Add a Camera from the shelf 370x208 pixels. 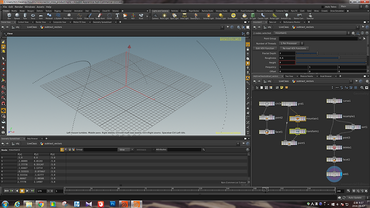coord(155,16)
